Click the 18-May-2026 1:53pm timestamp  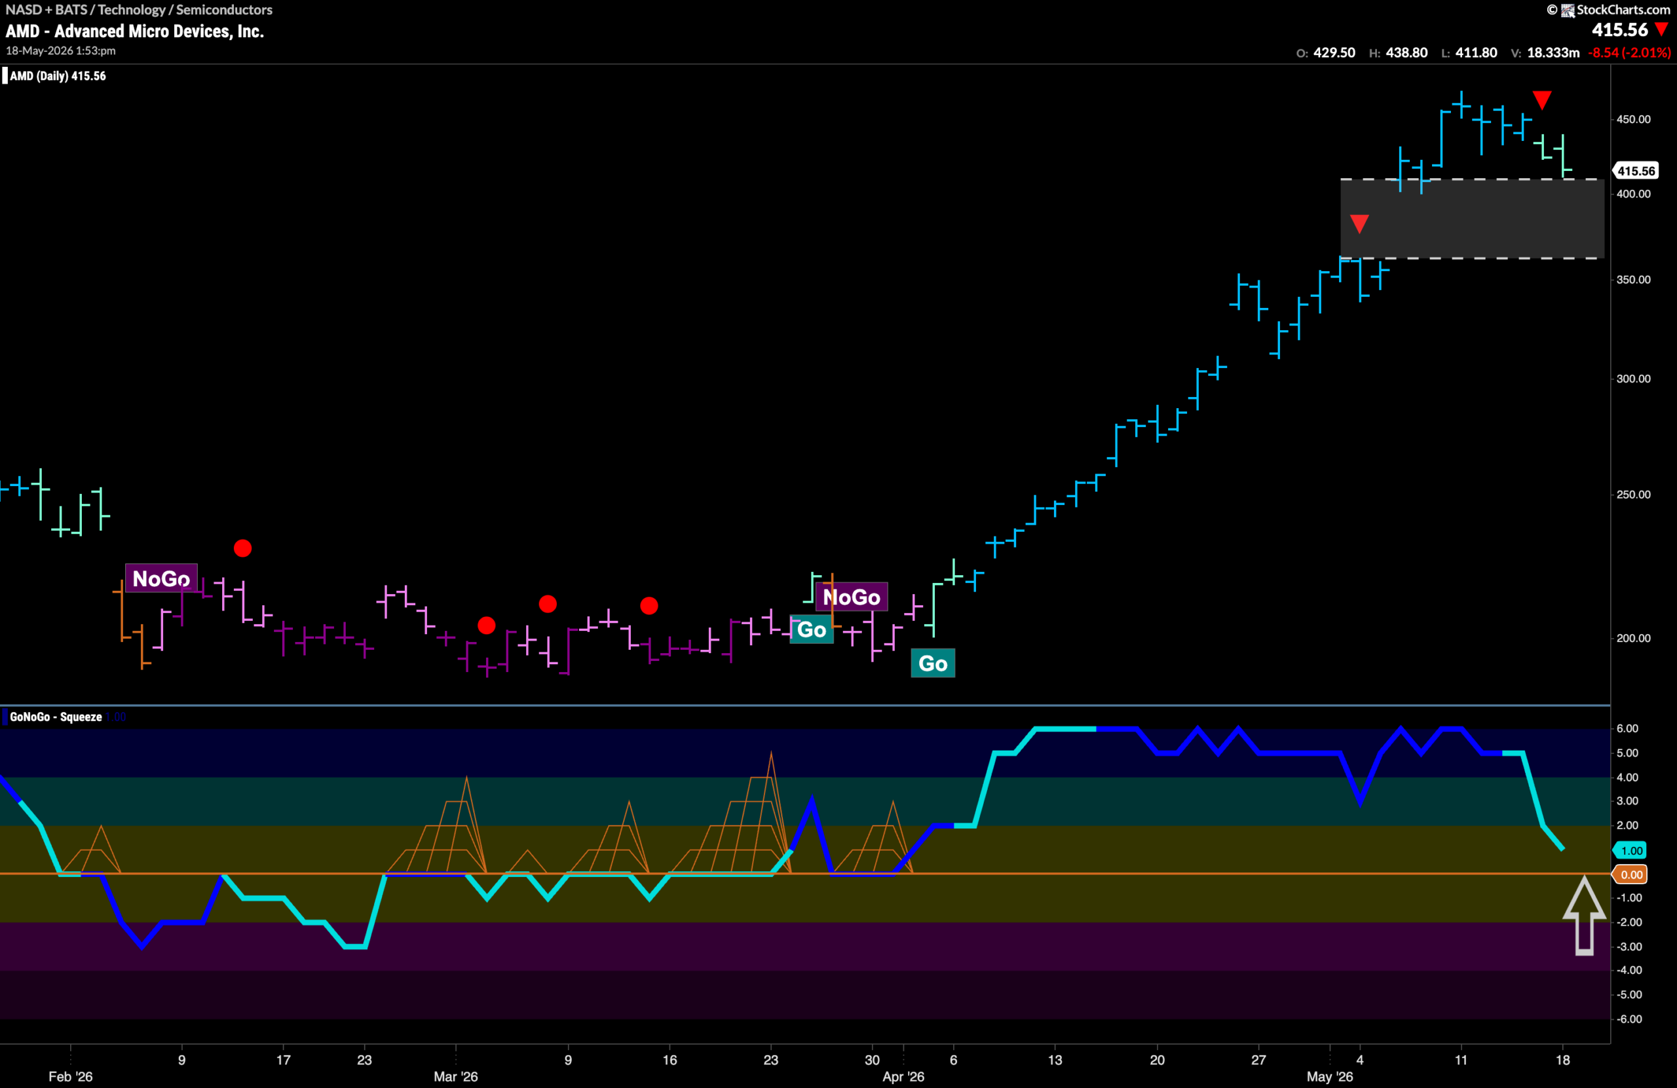tap(61, 50)
